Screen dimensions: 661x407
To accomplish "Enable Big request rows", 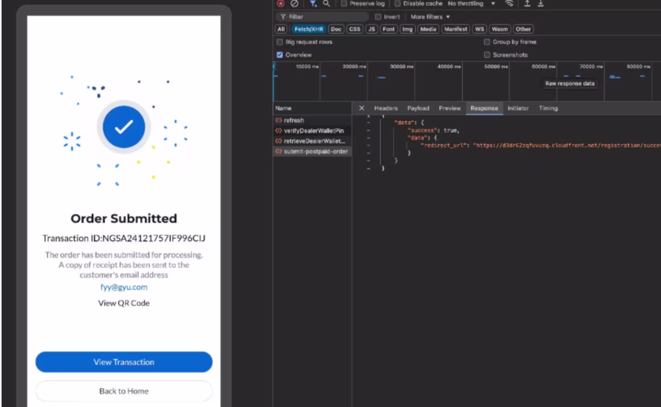I will [x=279, y=42].
